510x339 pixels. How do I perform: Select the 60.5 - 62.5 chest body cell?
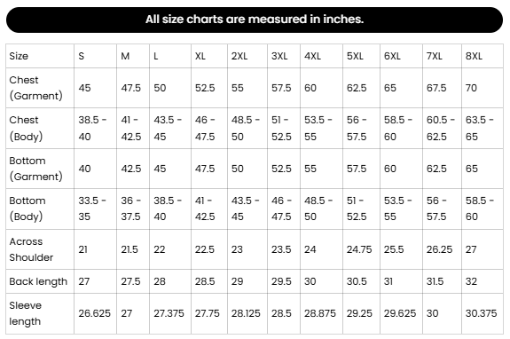pyautogui.click(x=442, y=128)
